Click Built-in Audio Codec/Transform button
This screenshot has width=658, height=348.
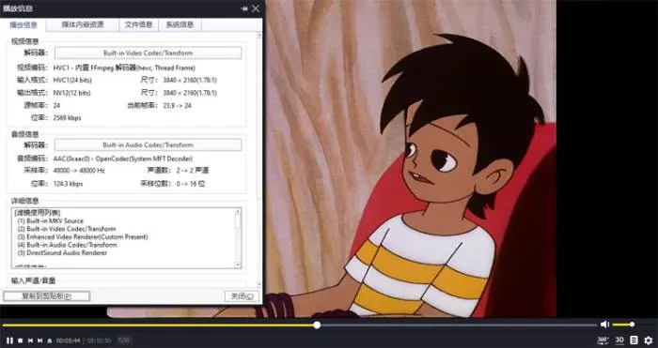pyautogui.click(x=149, y=144)
